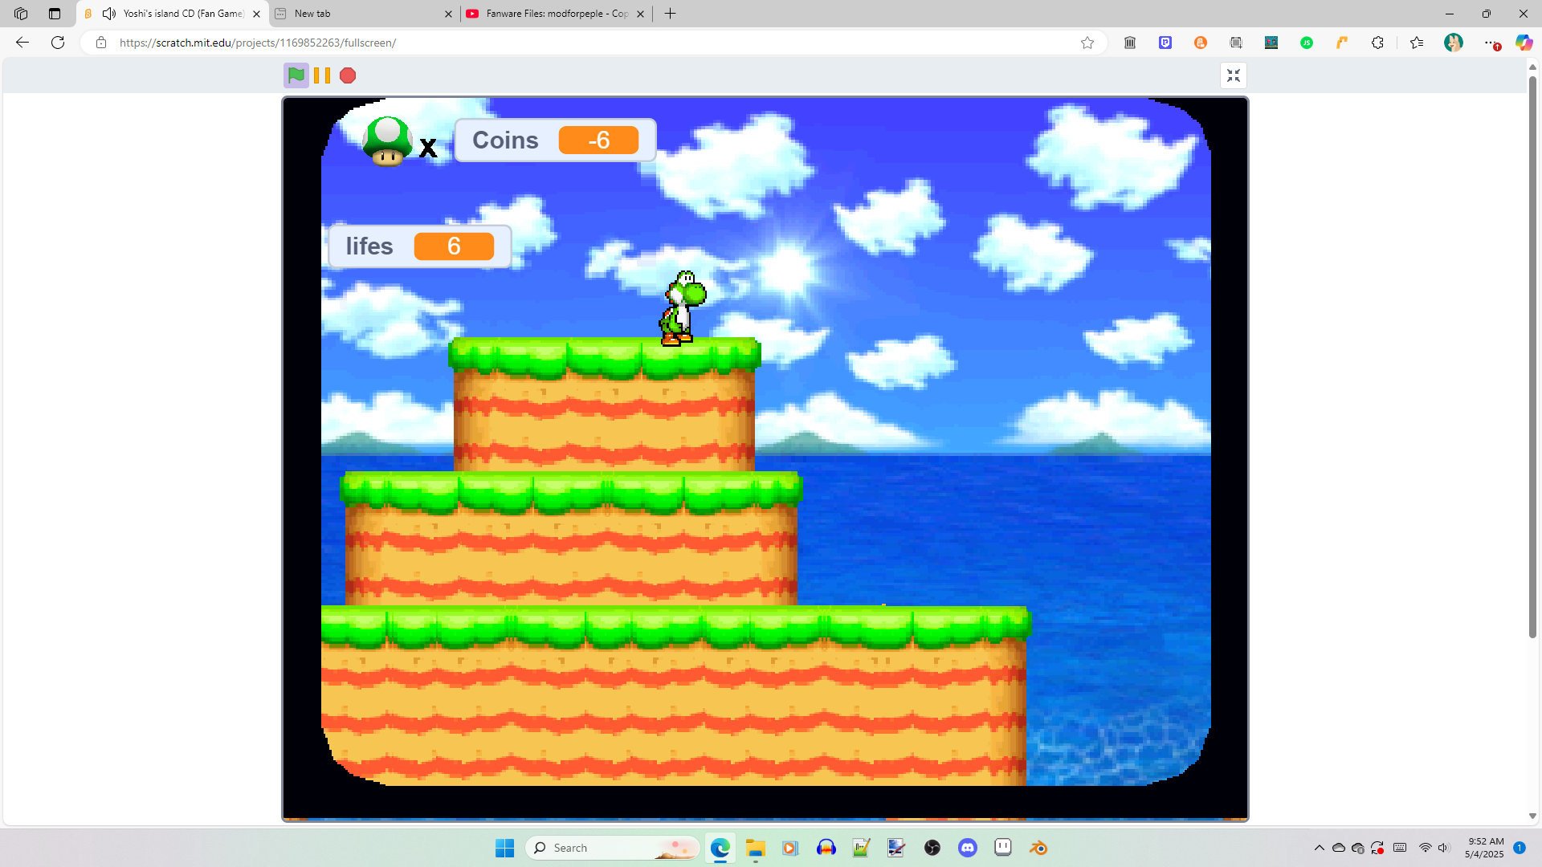Click the Coins variable display
Viewport: 1542px width, 867px height.
pos(555,140)
